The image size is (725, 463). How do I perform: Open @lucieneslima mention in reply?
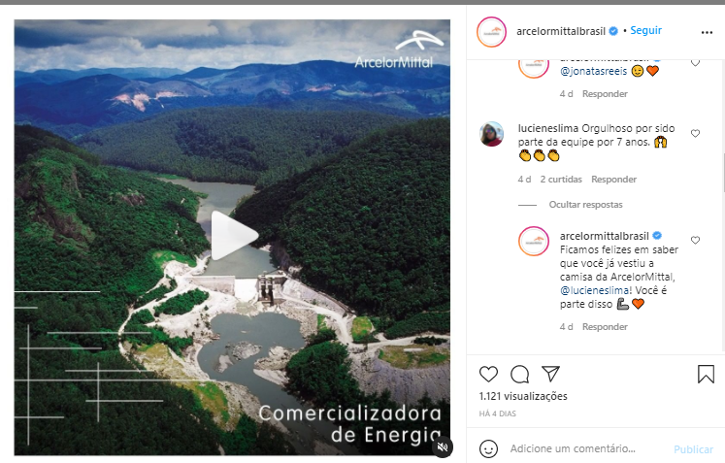(x=595, y=290)
